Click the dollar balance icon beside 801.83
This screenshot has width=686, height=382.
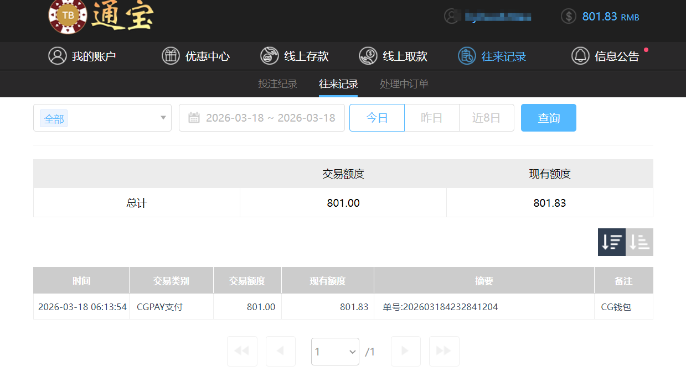pyautogui.click(x=568, y=16)
